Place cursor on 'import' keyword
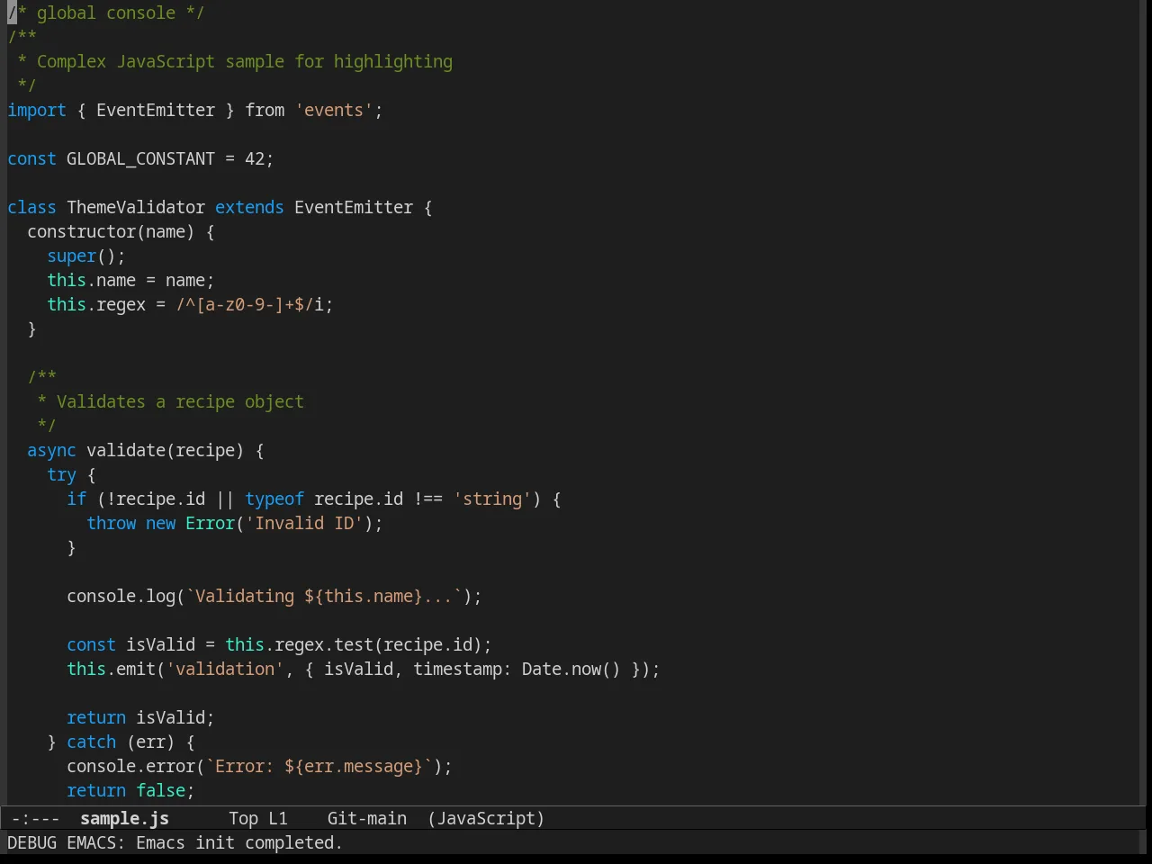Screen dimensions: 1152x864 37,110
